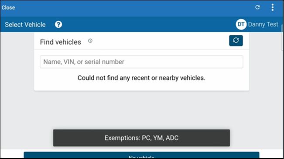
Task: Click the white header strip of the Find vehicles card
Action: (x=141, y=41)
